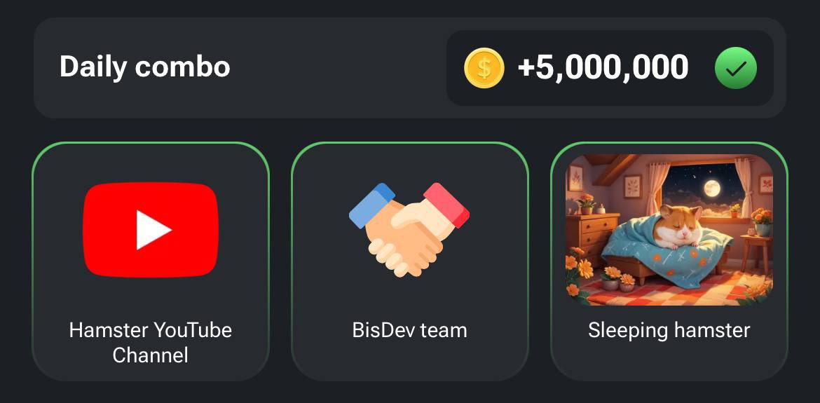820x403 pixels.
Task: Click the gold dollar coin icon
Action: (x=484, y=68)
